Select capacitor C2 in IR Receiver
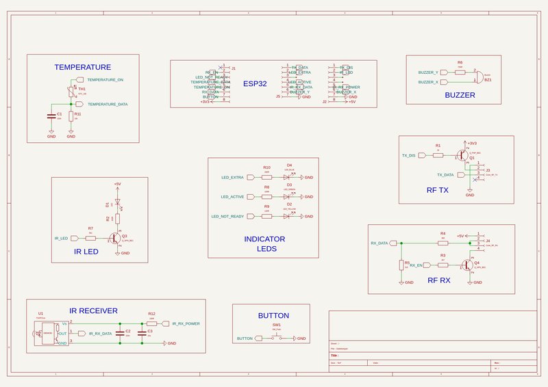This screenshot has width=548, height=387. tap(121, 333)
